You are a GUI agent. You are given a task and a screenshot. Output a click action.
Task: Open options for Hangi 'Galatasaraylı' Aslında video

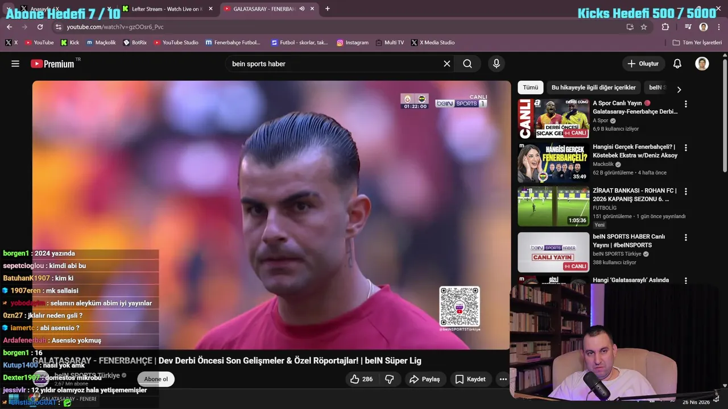[686, 281]
